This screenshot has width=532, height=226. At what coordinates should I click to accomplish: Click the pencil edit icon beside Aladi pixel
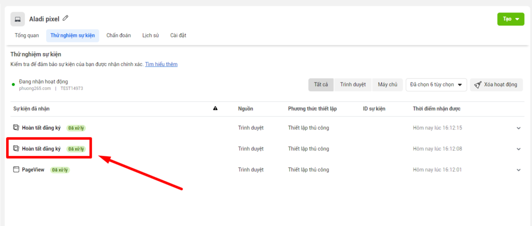(x=65, y=18)
